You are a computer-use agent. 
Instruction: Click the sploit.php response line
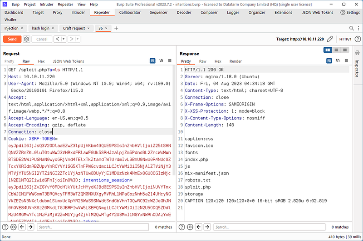click(198, 187)
